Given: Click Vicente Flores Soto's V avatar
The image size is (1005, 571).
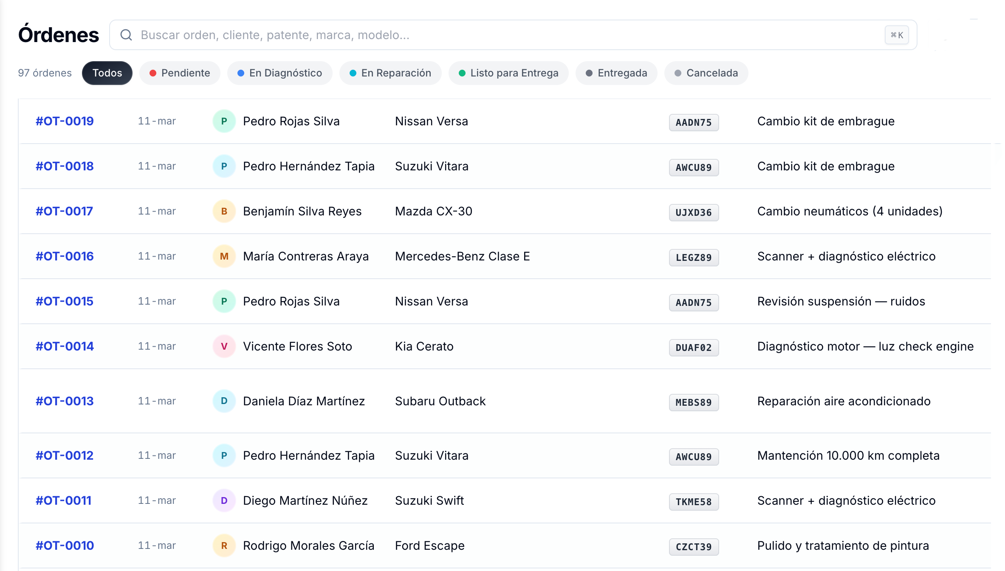Looking at the screenshot, I should pyautogui.click(x=224, y=346).
